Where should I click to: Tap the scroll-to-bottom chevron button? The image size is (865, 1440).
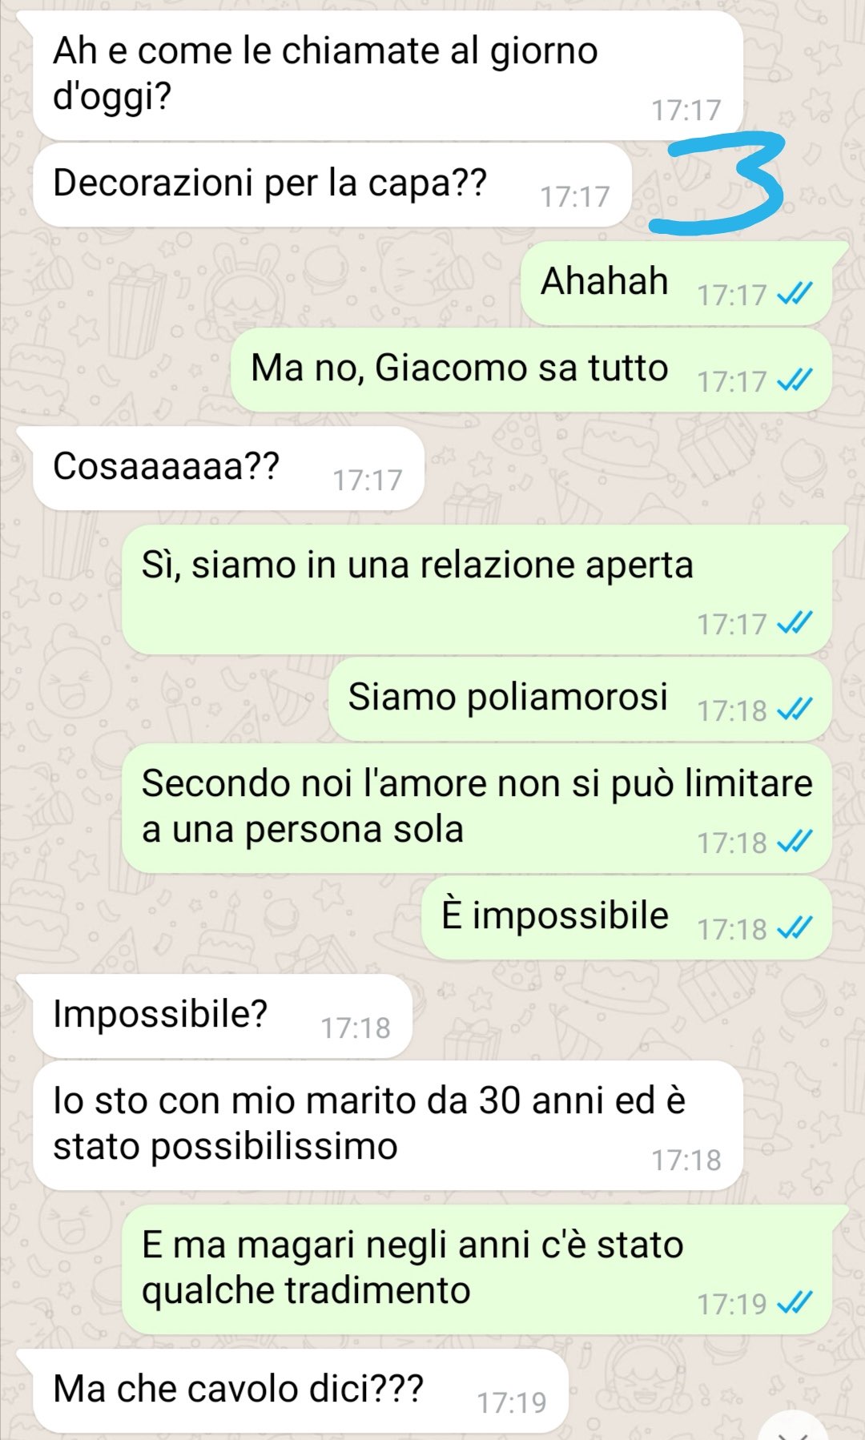(x=793, y=1427)
